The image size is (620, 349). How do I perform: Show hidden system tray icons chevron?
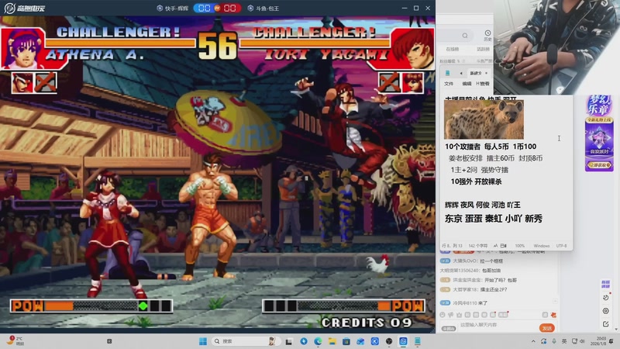[533, 341]
